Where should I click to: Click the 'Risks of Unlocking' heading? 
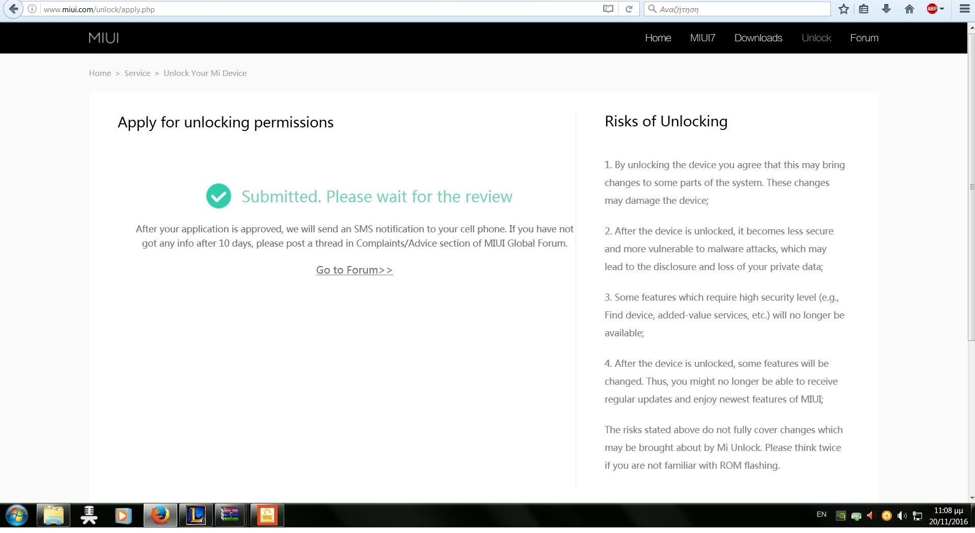[666, 121]
